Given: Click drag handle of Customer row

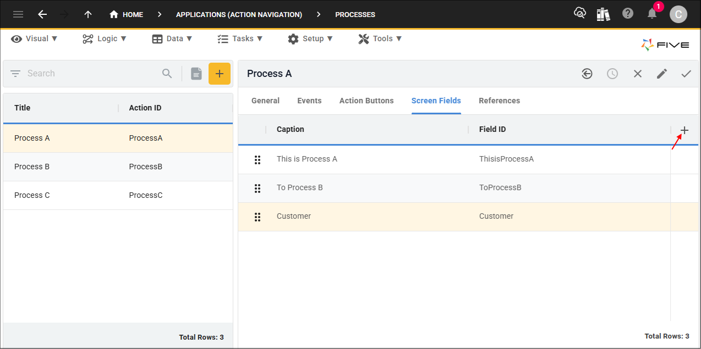Looking at the screenshot, I should click(257, 217).
